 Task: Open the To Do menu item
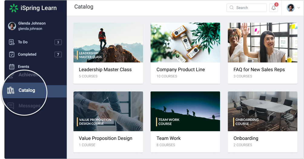point(23,42)
